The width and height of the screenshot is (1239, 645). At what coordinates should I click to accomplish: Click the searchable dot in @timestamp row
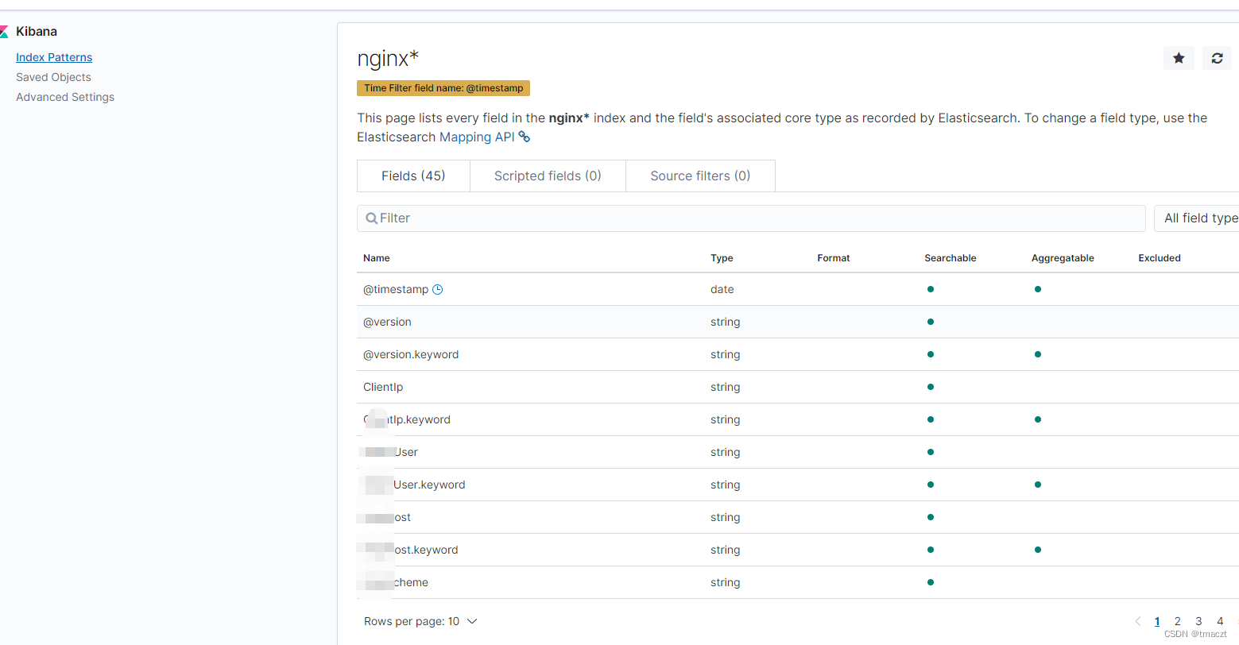pyautogui.click(x=931, y=289)
